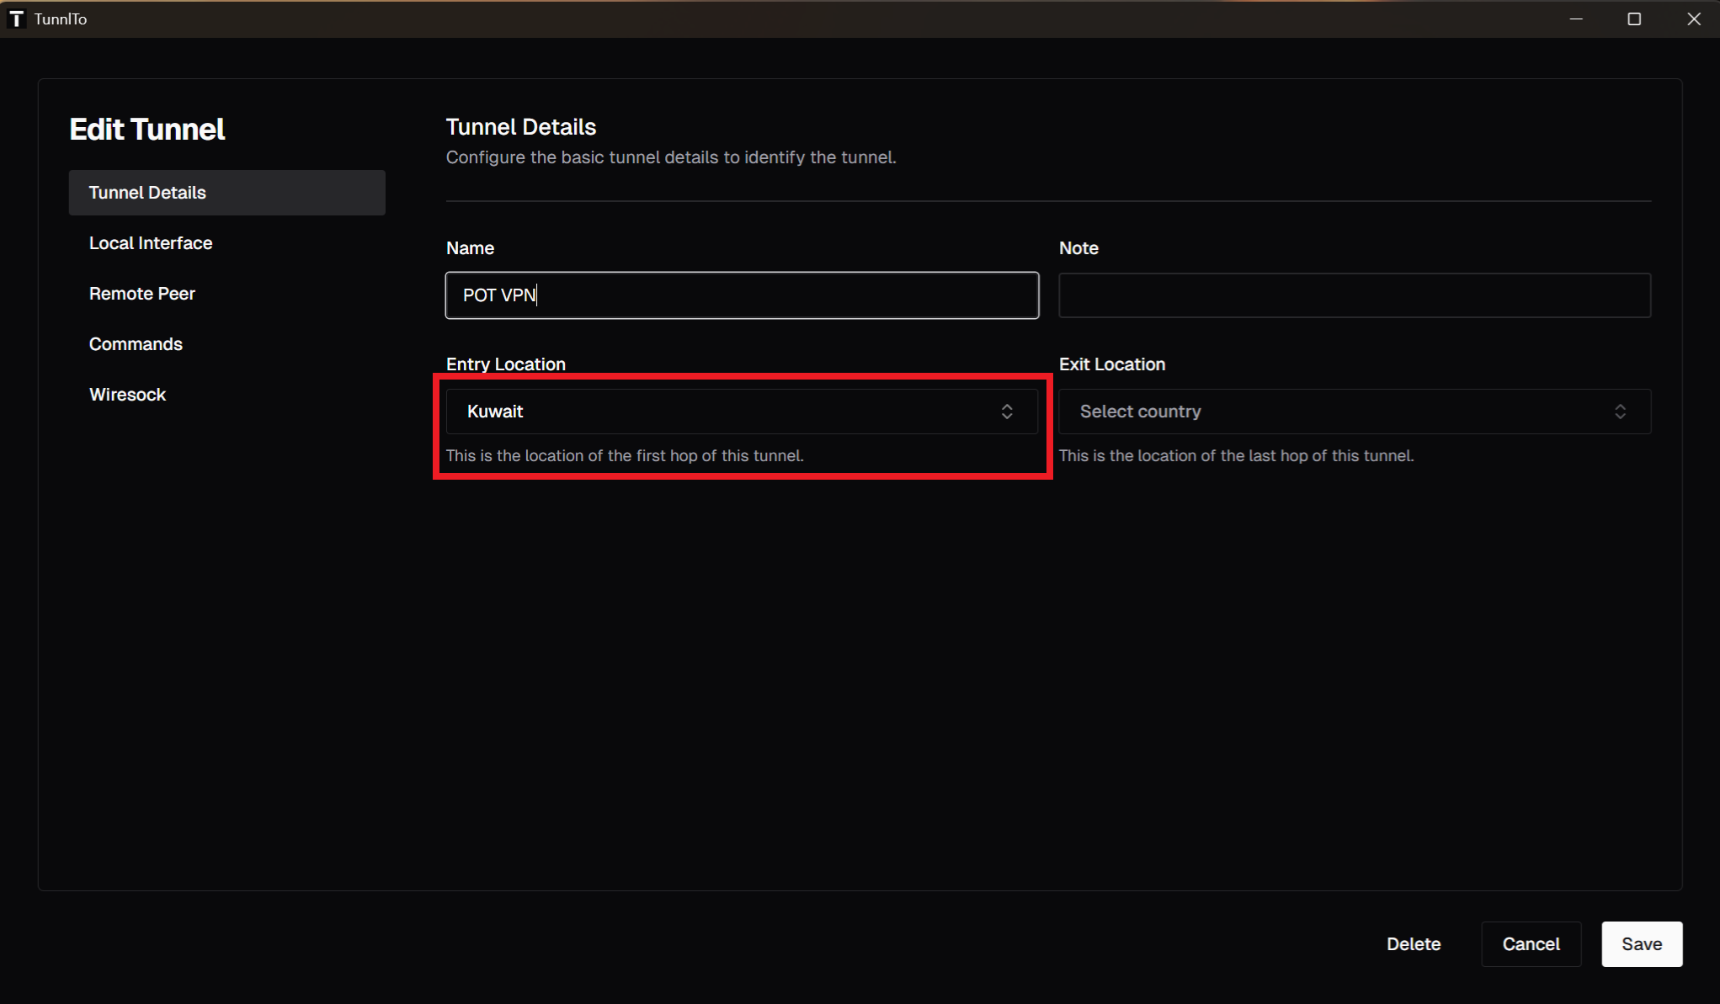Click the TunnlTo title bar text
This screenshot has height=1004, width=1720.
coord(61,19)
